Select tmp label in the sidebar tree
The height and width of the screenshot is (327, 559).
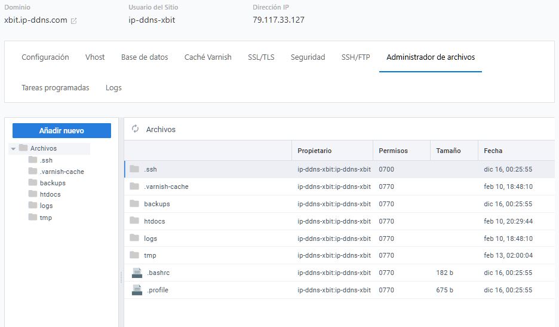[45, 218]
